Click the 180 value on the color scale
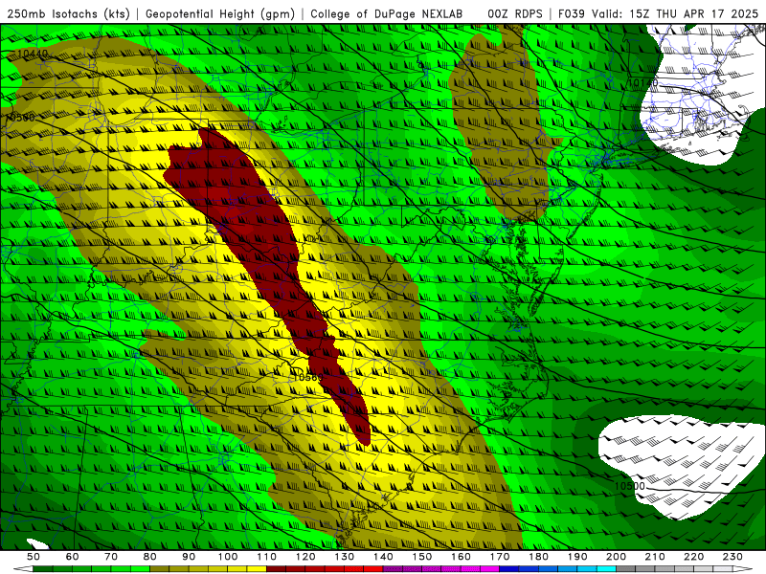This screenshot has width=766, height=574. (538, 557)
